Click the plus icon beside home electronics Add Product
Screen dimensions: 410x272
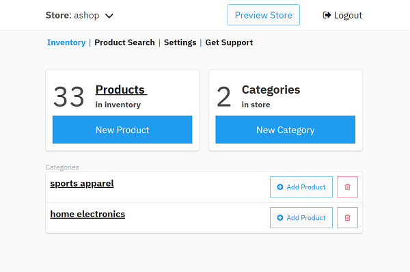point(280,217)
